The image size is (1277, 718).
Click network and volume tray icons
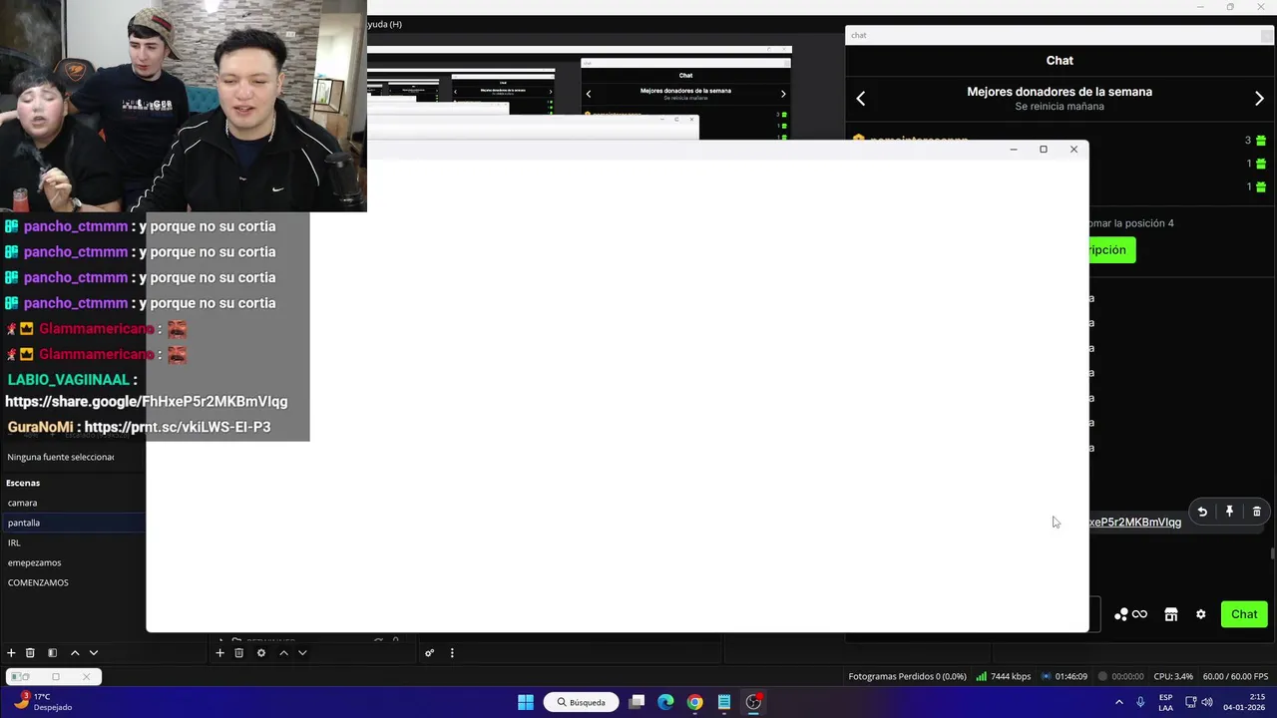(1198, 702)
